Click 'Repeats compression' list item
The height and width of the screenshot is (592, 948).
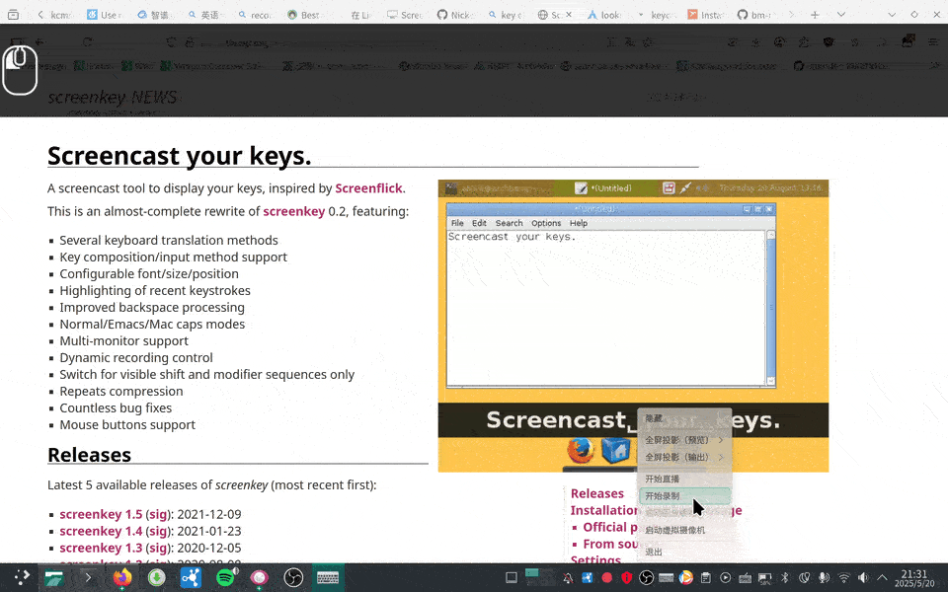[x=121, y=392]
